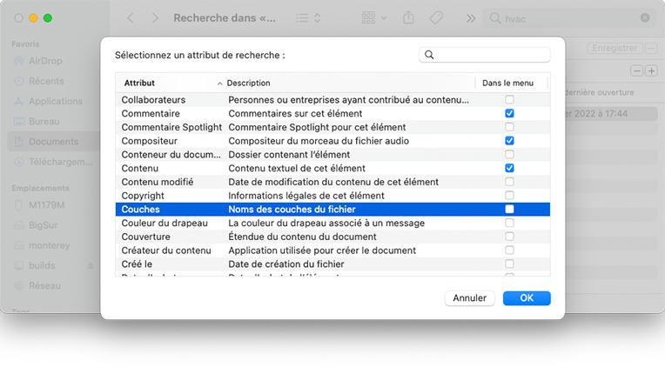
Task: Click the back navigation arrow in Finder
Action: coord(131,17)
